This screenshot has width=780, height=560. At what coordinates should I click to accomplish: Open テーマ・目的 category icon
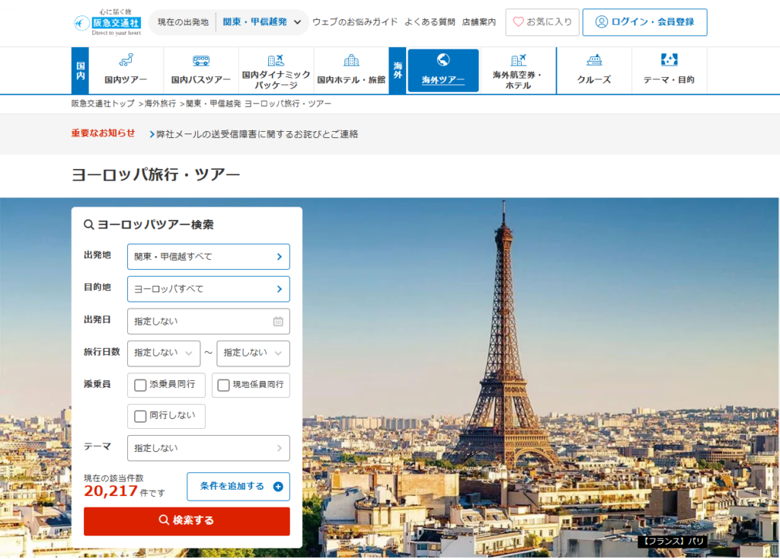point(669,60)
